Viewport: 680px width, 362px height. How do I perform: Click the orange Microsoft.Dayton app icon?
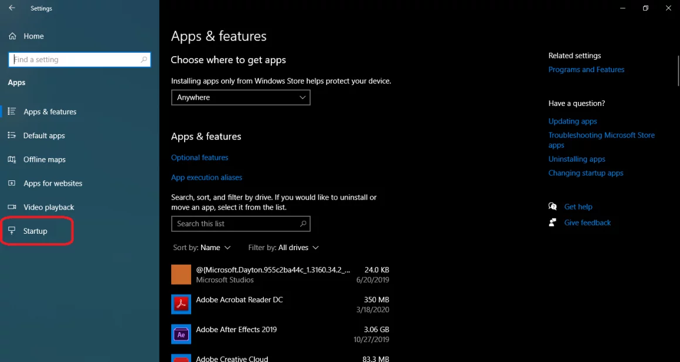(181, 274)
